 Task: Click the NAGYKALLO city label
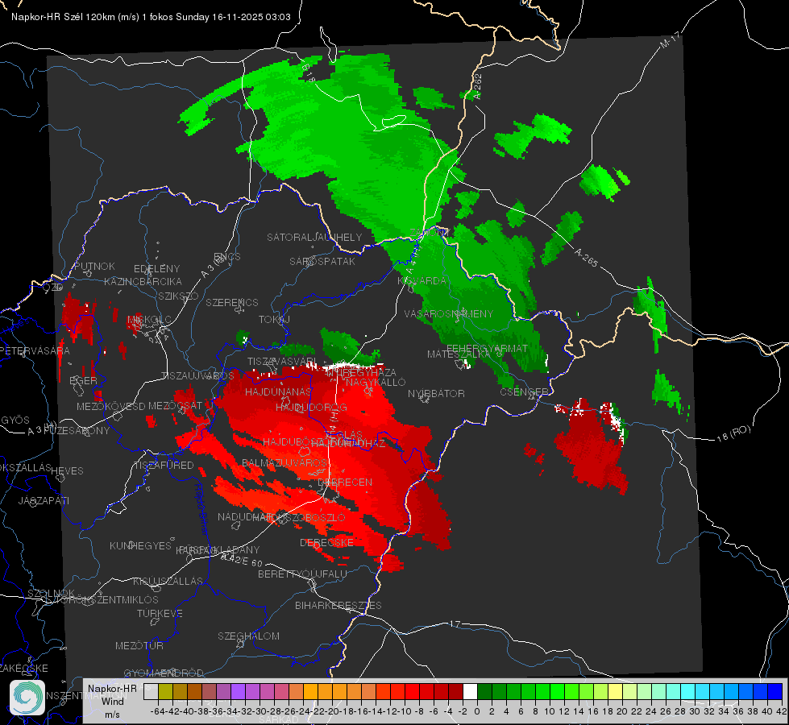pyautogui.click(x=376, y=382)
